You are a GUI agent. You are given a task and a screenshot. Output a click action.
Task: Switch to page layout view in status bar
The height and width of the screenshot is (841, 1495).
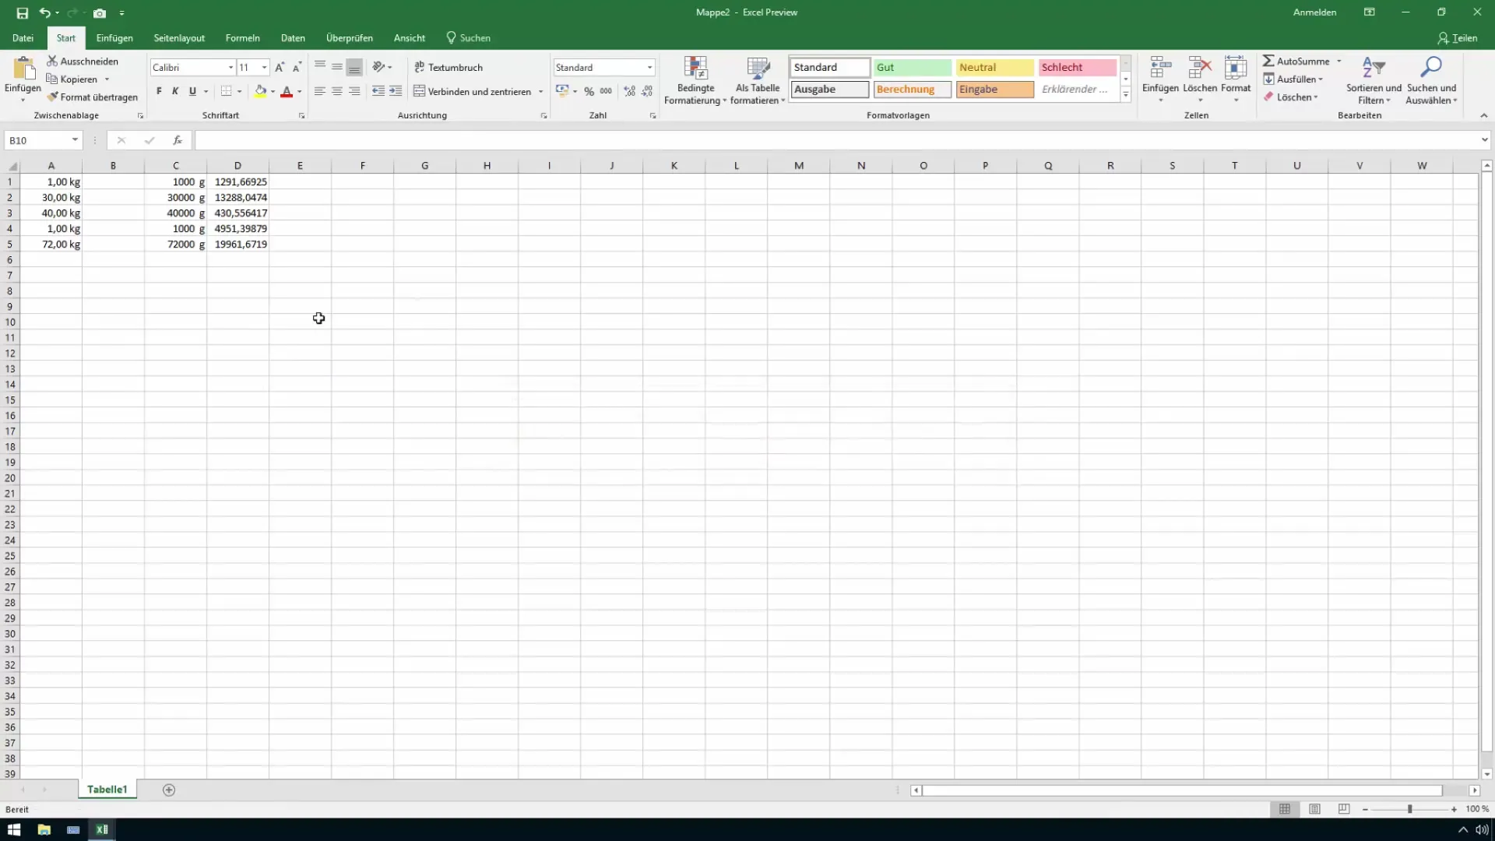click(1314, 810)
